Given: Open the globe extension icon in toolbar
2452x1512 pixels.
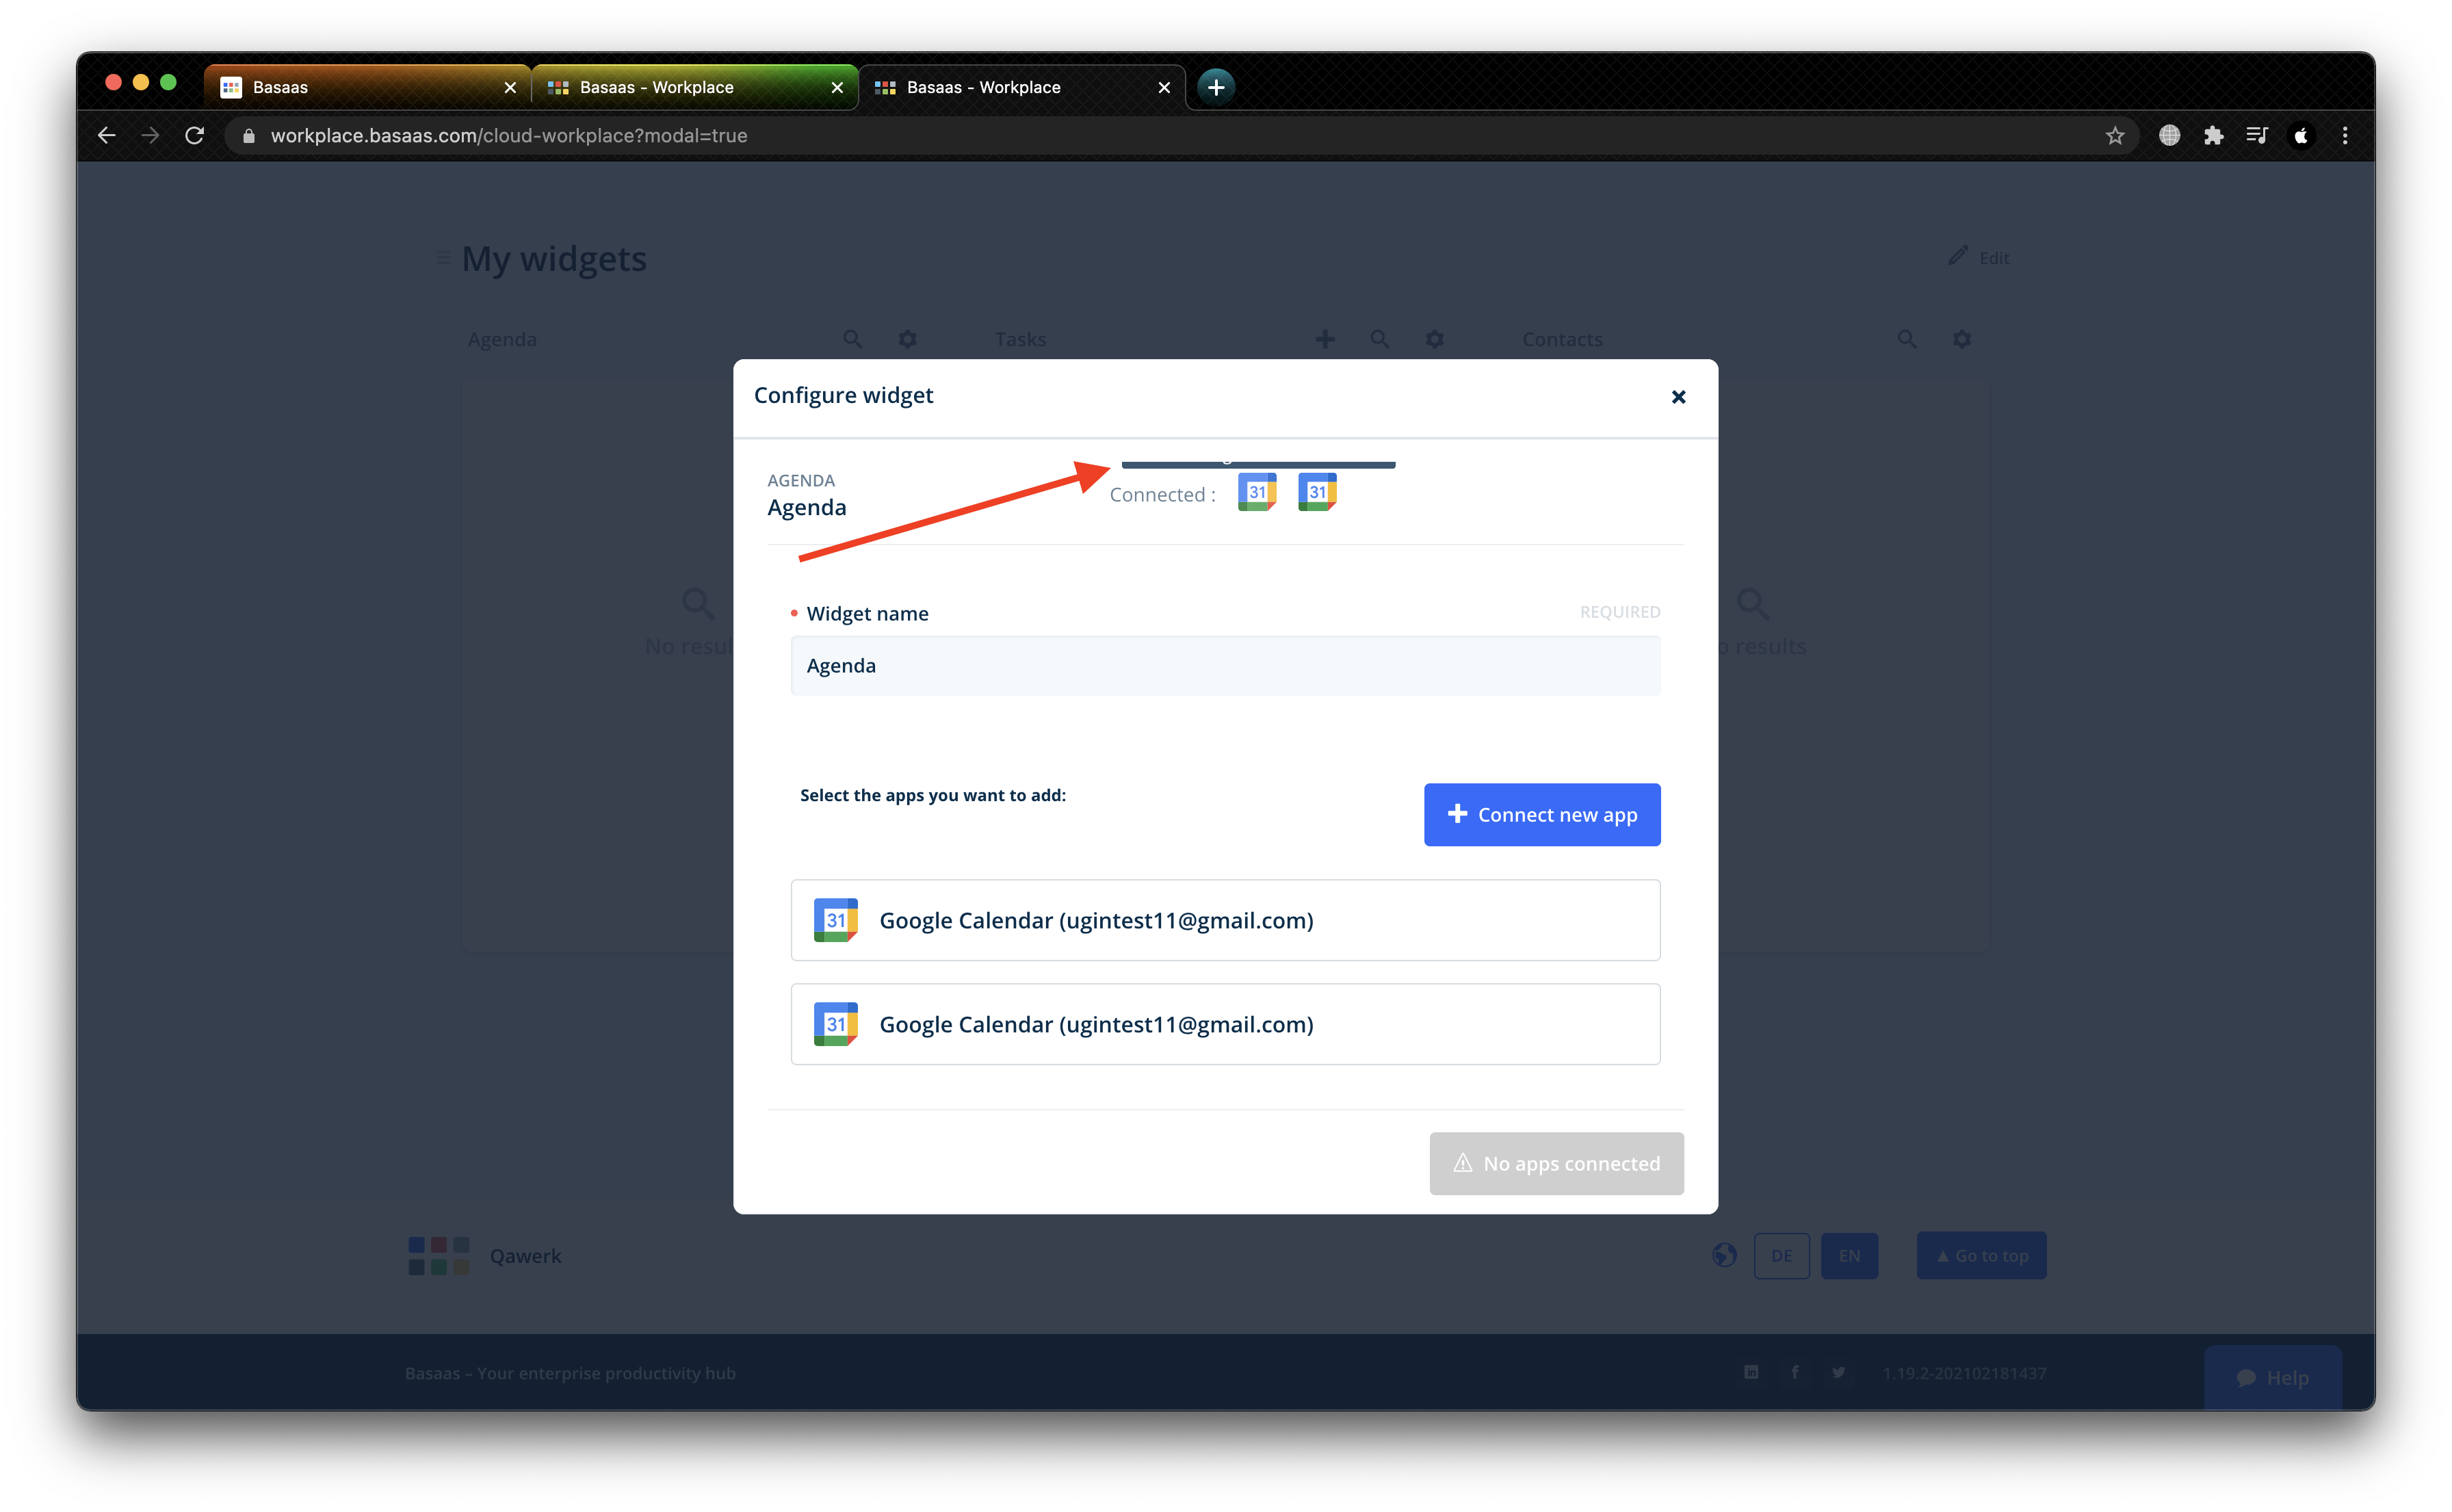Looking at the screenshot, I should click(2169, 135).
